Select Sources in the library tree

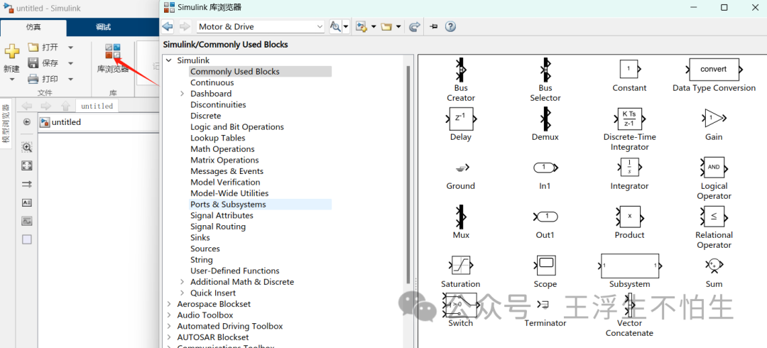pyautogui.click(x=205, y=249)
